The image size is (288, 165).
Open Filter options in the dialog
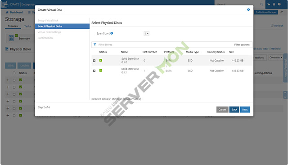(x=242, y=45)
